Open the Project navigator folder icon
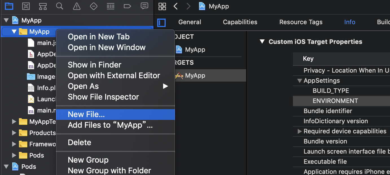Screen dimensions: 390x175 pyautogui.click(x=9, y=6)
